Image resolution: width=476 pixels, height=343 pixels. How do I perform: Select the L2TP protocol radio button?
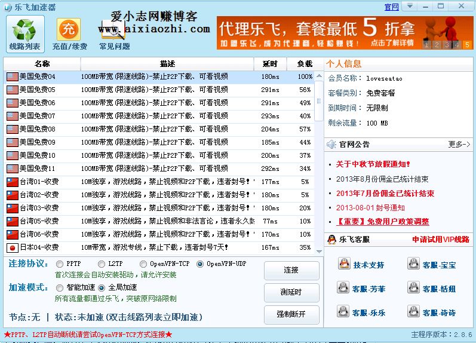click(102, 264)
